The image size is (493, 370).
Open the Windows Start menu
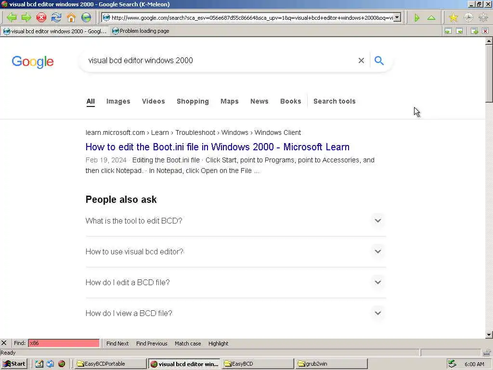(x=14, y=364)
